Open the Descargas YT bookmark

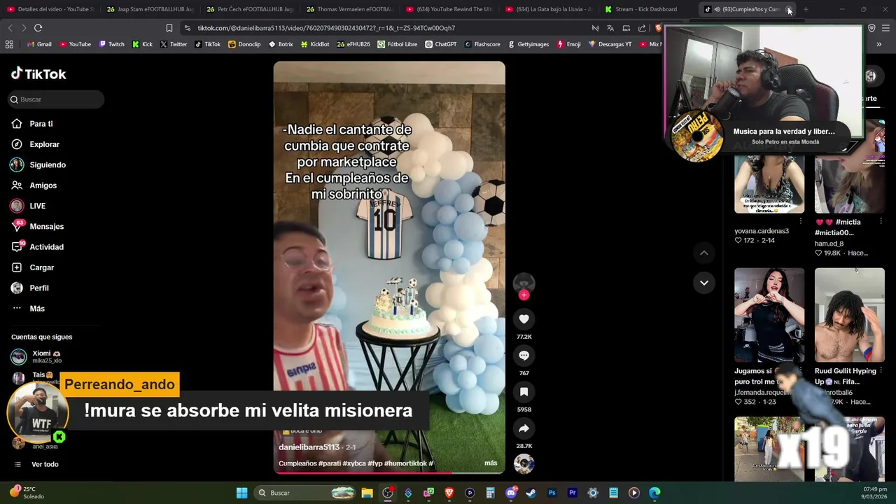coord(610,44)
